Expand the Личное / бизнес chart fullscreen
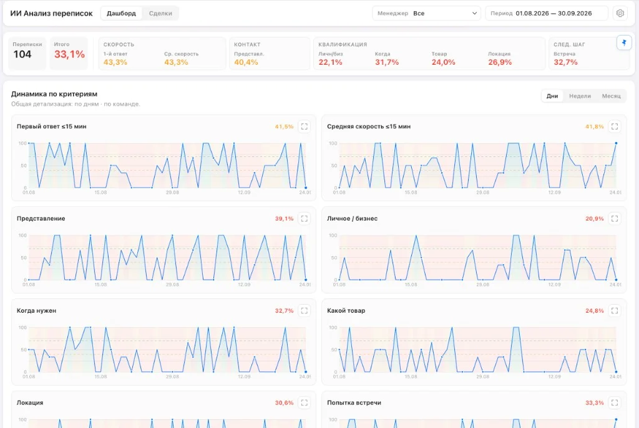 point(615,219)
